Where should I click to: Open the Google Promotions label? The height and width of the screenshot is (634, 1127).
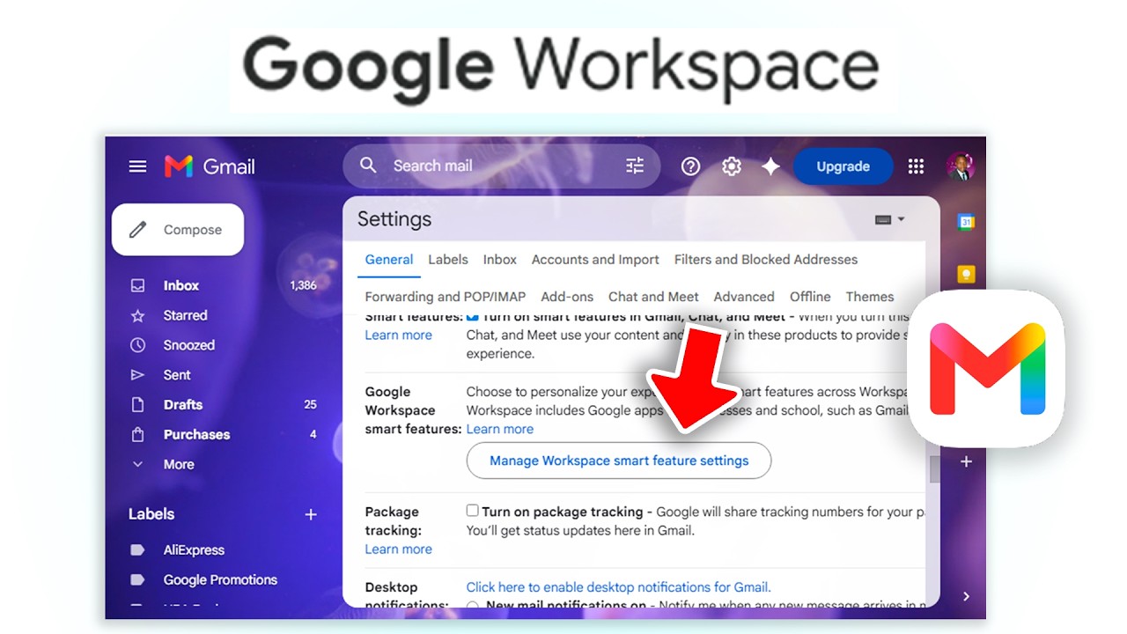[220, 580]
